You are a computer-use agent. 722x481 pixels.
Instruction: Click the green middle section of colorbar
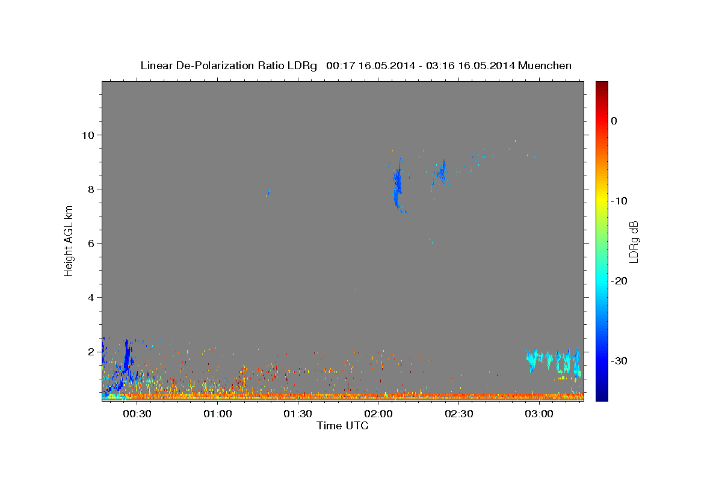coord(602,241)
